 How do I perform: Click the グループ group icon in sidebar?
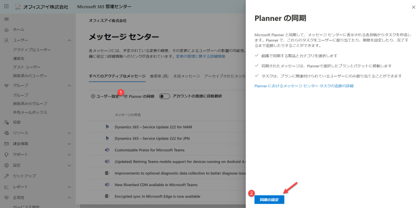[x=7, y=85]
